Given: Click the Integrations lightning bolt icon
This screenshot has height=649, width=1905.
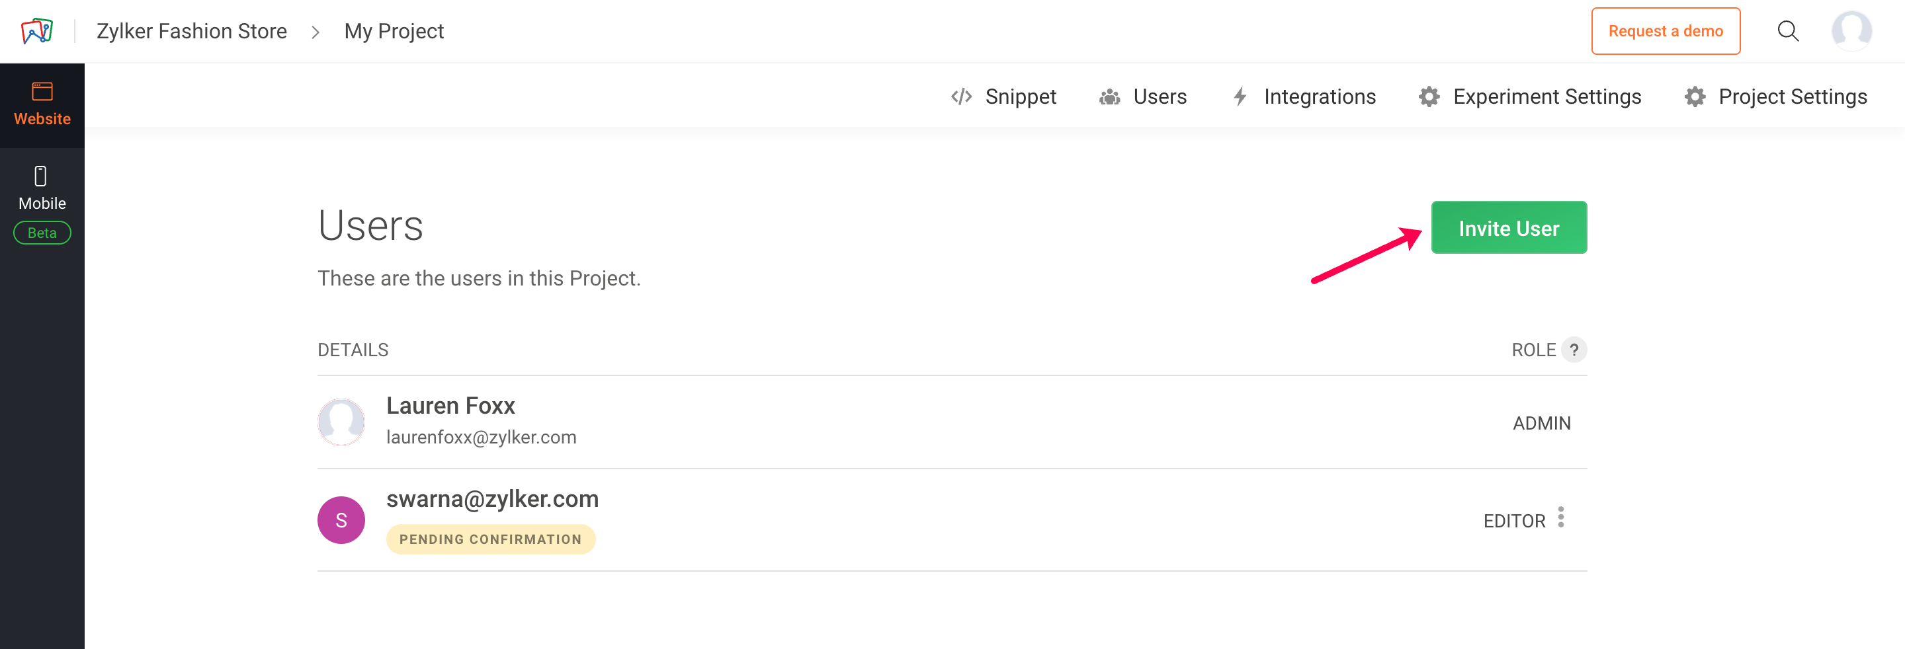Looking at the screenshot, I should (x=1240, y=97).
